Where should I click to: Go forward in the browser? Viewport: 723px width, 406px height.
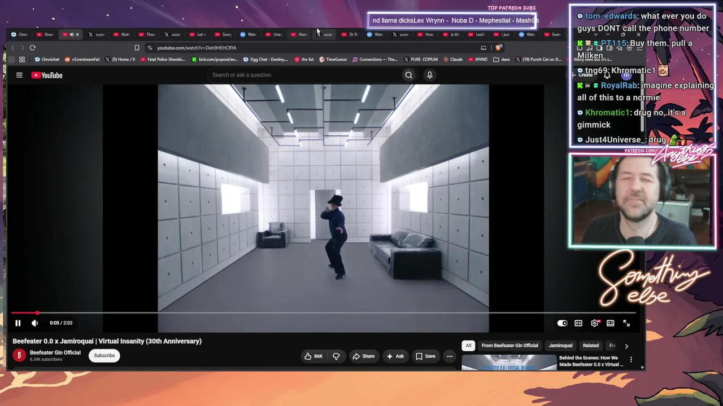(x=22, y=48)
